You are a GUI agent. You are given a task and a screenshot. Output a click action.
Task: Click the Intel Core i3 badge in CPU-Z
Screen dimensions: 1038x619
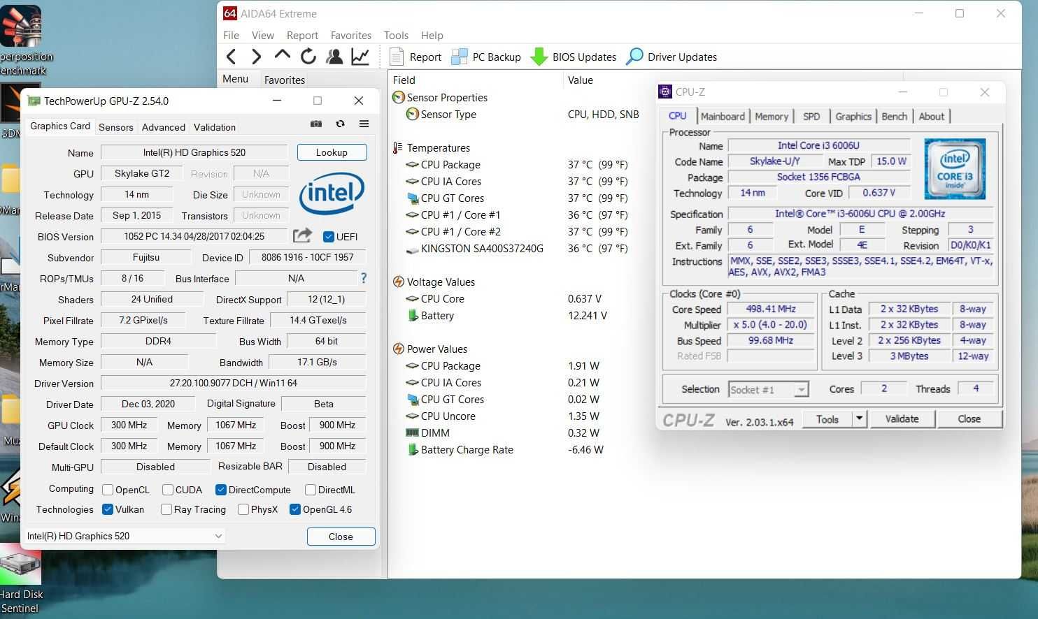955,168
